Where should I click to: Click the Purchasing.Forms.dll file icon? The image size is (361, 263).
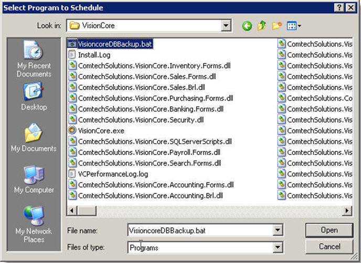click(x=72, y=98)
